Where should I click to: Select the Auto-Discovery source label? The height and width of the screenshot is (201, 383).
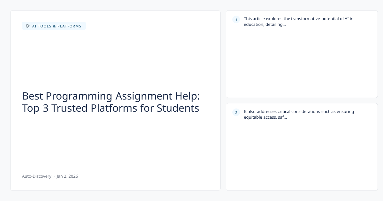coord(37,176)
